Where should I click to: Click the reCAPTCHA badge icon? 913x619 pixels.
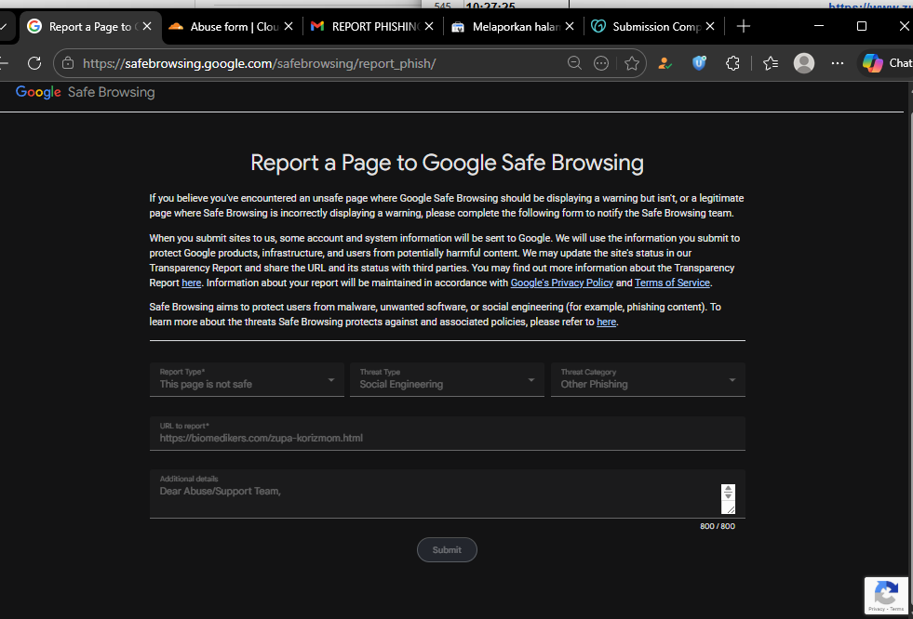(886, 596)
